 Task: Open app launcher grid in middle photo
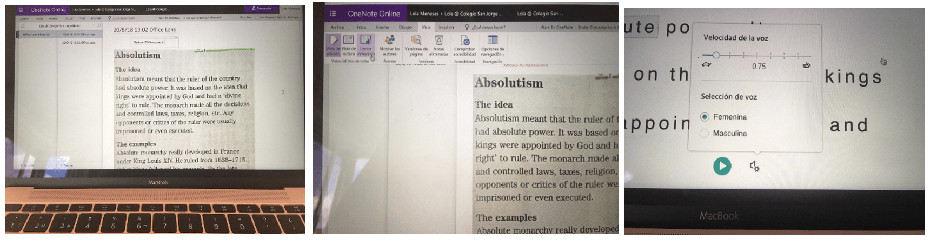pos(333,14)
